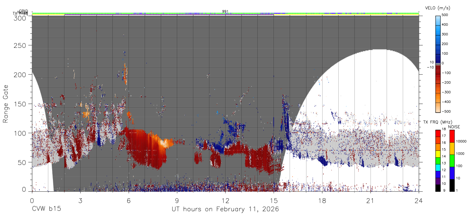This screenshot has width=471, height=217.
Task: Click 'UT hours on February 11, 2026' label
Action: (x=225, y=209)
